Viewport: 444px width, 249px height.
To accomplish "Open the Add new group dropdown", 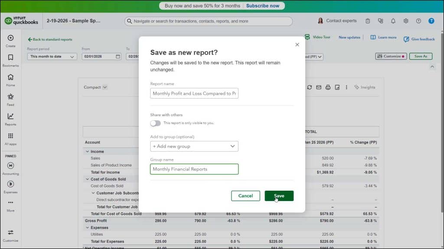I will click(x=194, y=146).
